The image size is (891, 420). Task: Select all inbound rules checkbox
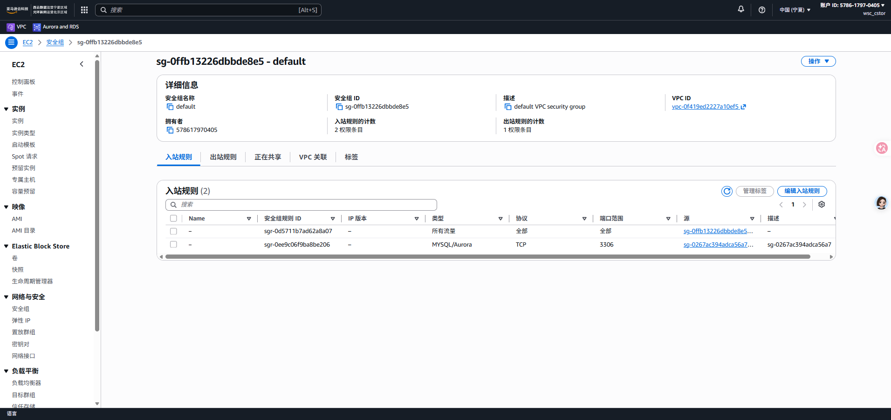tap(173, 218)
